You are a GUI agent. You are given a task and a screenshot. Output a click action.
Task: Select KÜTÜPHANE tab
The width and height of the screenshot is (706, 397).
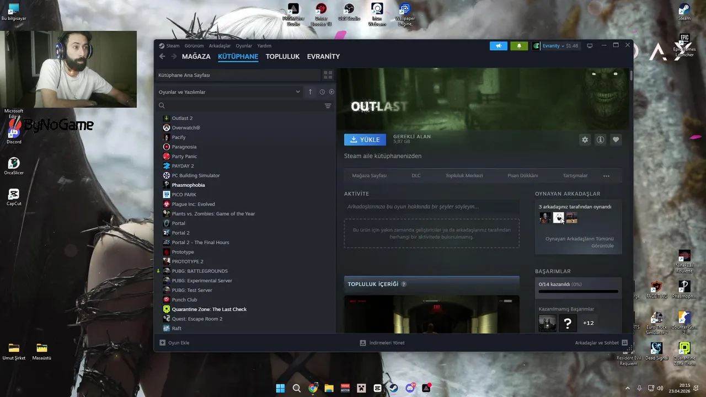pyautogui.click(x=238, y=56)
